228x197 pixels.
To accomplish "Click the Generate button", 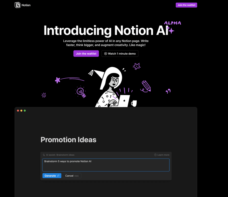I will pyautogui.click(x=52, y=175).
